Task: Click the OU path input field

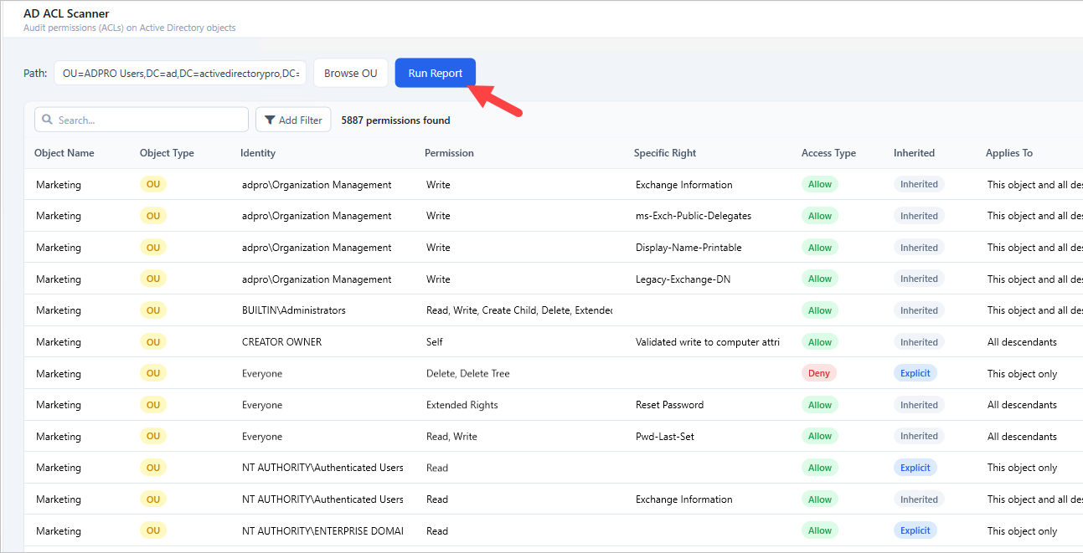Action: coord(180,73)
